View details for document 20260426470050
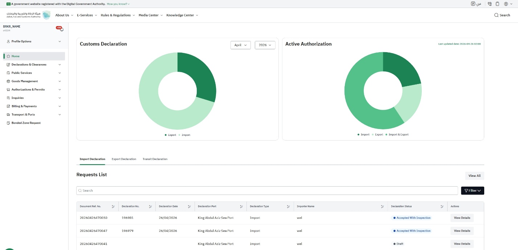Image resolution: width=518 pixels, height=250 pixels. (x=462, y=218)
